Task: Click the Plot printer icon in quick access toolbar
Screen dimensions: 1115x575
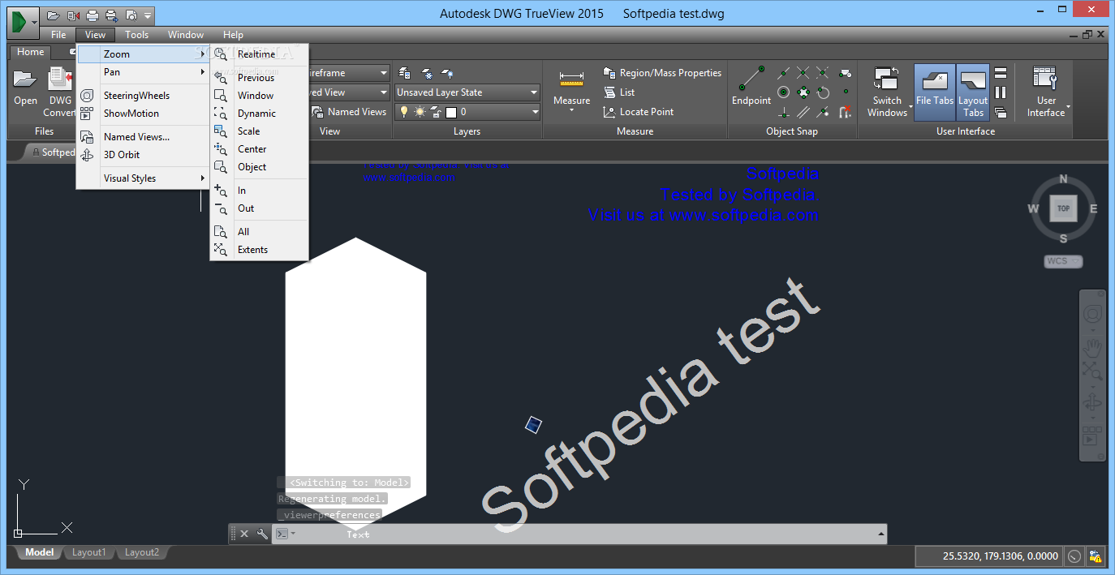Action: pyautogui.click(x=93, y=15)
